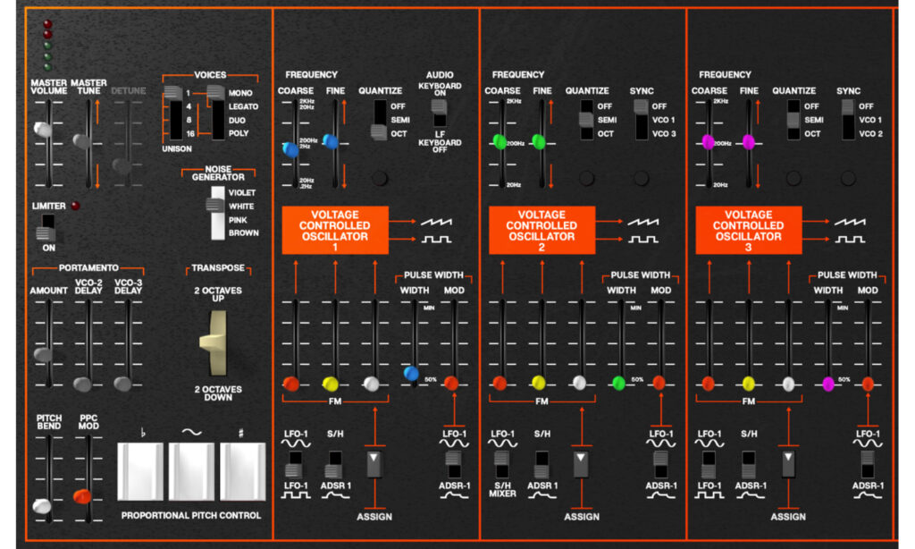
Task: Click the Voltage Controlled Oscillator 3 label
Action: [x=748, y=230]
